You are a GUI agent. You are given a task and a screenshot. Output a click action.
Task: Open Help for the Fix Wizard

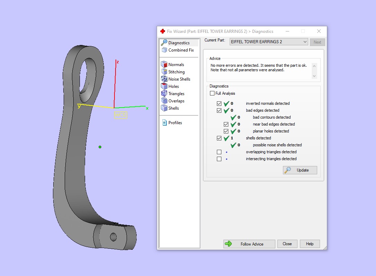pyautogui.click(x=310, y=244)
